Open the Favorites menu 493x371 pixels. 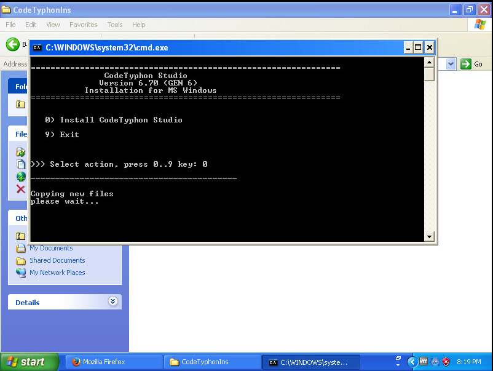[83, 25]
